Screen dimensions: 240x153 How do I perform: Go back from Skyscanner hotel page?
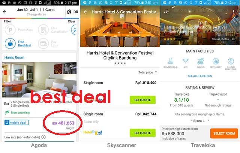pos(85,12)
